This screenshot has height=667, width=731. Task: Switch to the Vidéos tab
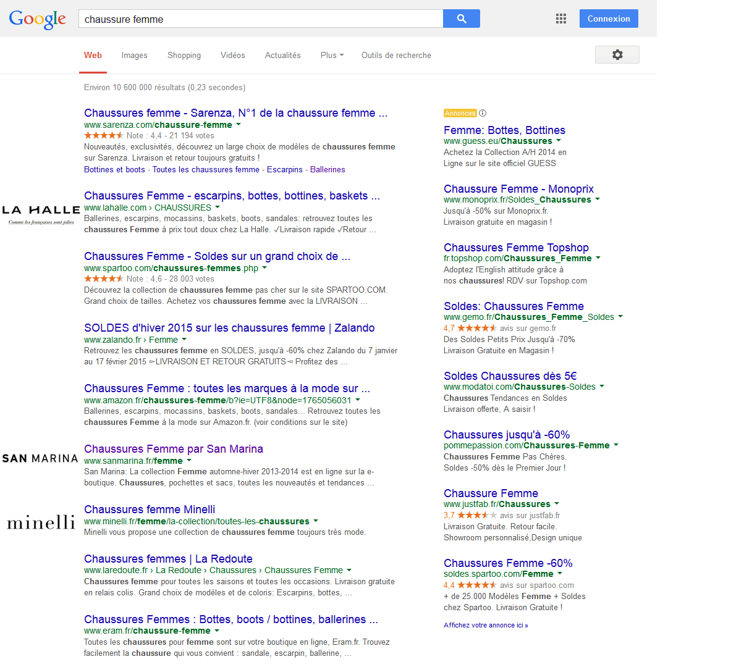(x=232, y=55)
